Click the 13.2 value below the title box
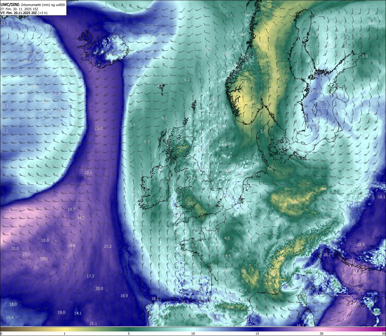 (x=5, y=23)
